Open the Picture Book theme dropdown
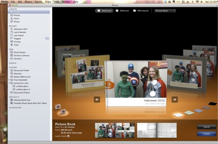Viewport: 218px width, 144px height. [165, 11]
